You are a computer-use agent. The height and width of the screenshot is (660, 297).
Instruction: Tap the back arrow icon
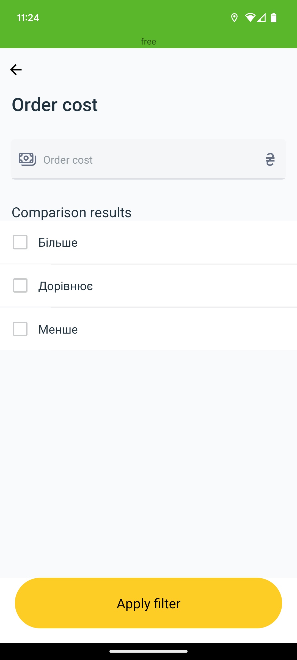(x=16, y=70)
